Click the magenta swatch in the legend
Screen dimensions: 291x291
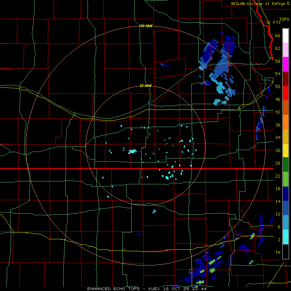[x=286, y=64]
